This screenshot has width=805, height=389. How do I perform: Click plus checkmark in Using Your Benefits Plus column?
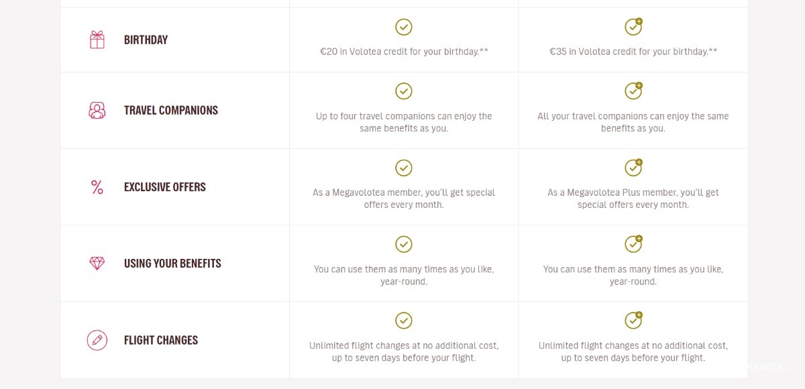633,244
